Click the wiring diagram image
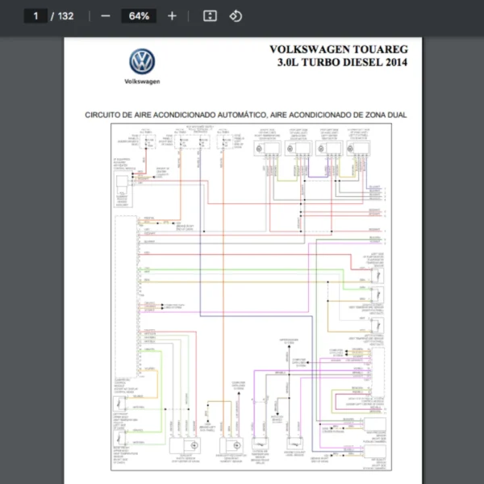 [x=251, y=297]
